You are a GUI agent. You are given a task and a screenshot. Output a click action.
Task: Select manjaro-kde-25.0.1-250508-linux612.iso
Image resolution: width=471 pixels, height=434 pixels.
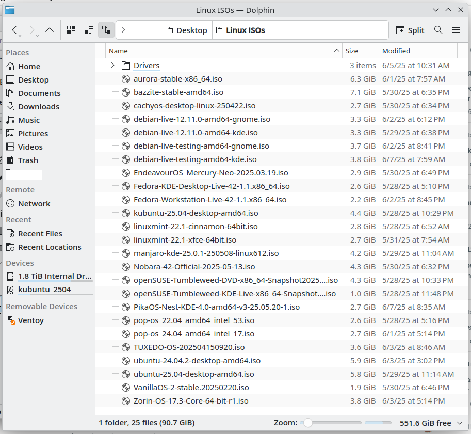206,253
